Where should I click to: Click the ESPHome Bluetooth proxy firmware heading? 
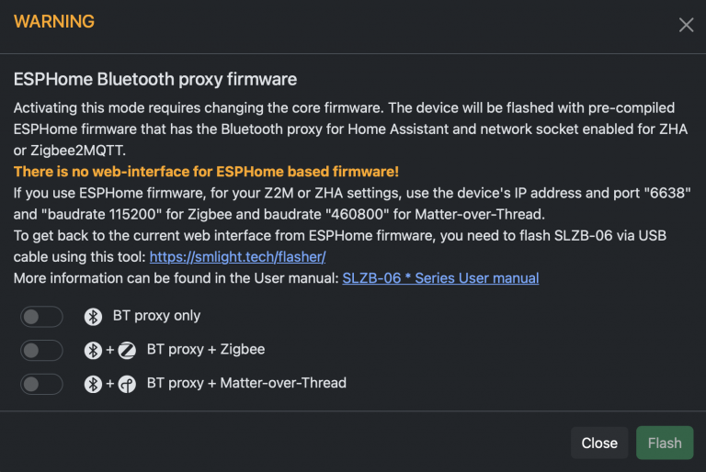coord(154,80)
